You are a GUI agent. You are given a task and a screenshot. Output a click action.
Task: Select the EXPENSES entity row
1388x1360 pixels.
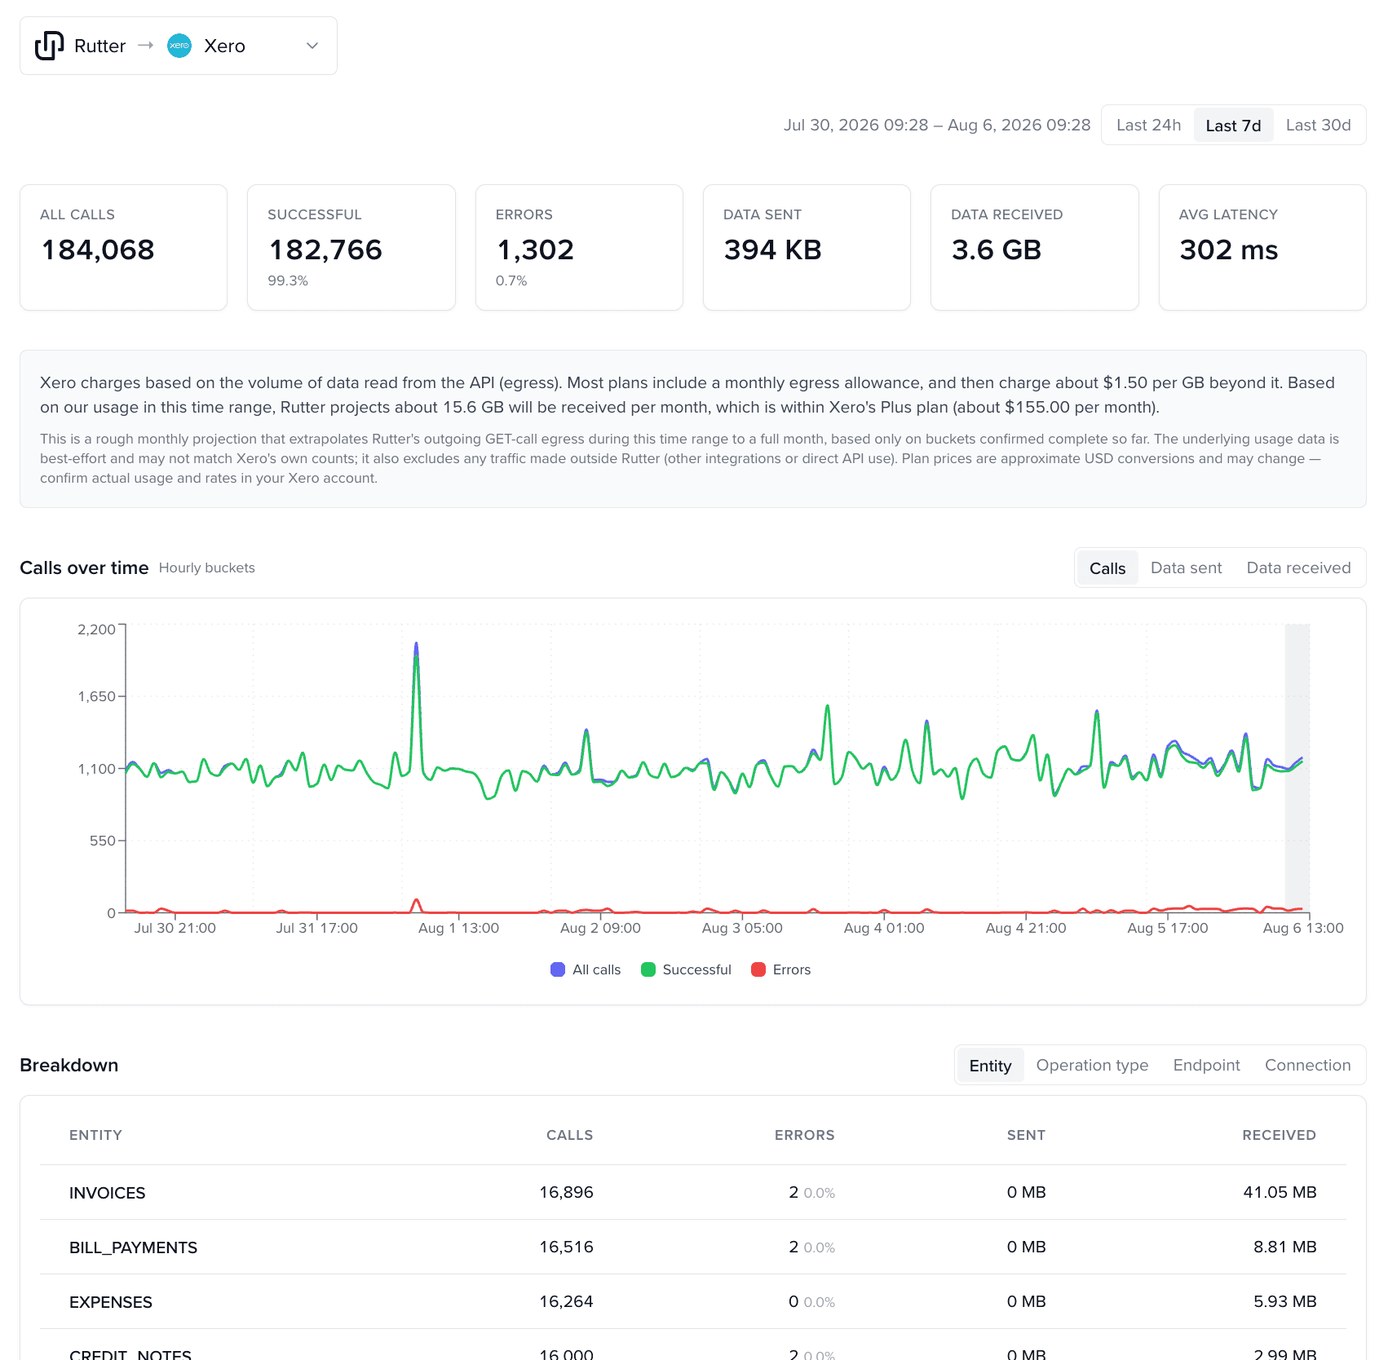pos(693,1301)
